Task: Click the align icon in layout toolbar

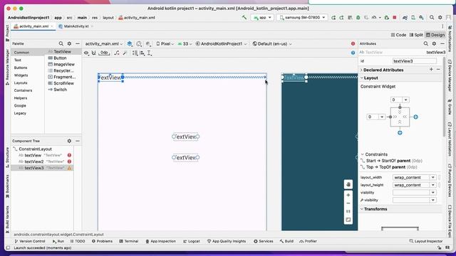Action: [142, 53]
